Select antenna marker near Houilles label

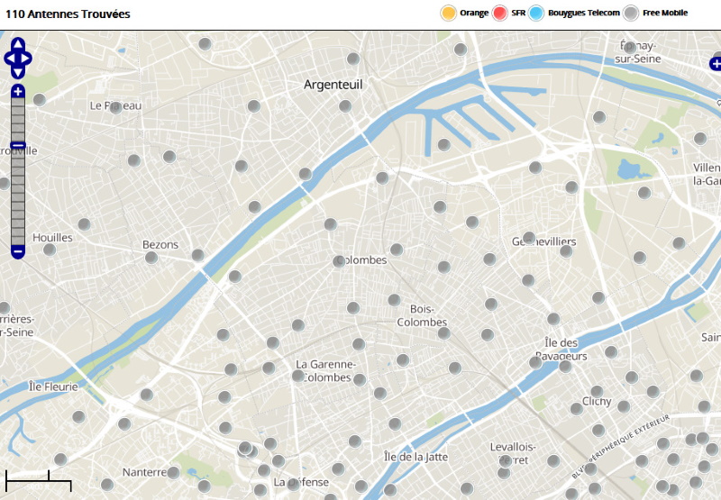(50, 250)
